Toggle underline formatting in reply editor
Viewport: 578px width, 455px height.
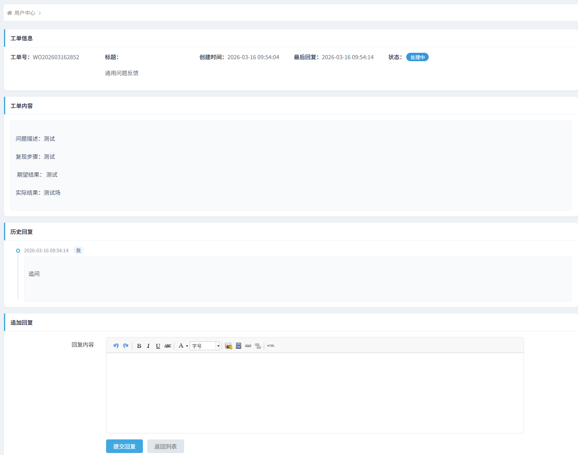[x=158, y=346]
